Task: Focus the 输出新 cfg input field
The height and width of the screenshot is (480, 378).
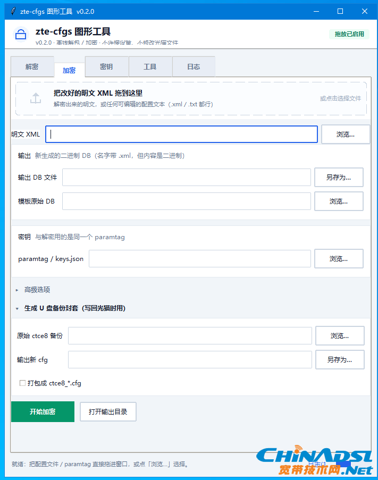Action: [x=190, y=360]
